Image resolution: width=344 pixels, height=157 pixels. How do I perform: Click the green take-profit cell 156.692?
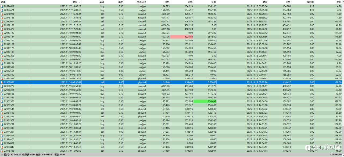205,102
